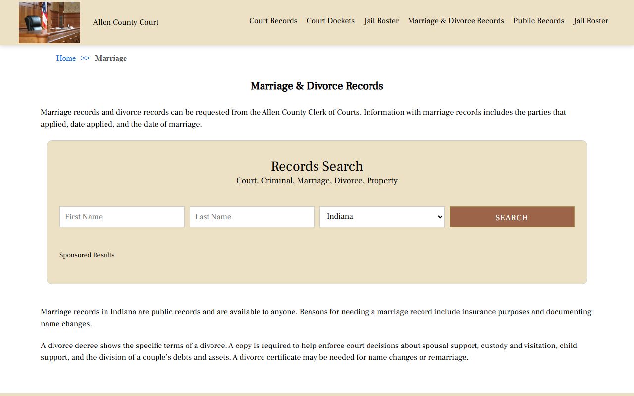Click the Marriage & Divorce Records page heading
The width and height of the screenshot is (634, 396).
point(317,86)
